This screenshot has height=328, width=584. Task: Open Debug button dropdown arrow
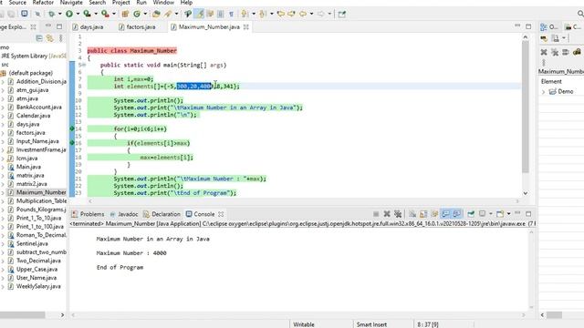click(x=59, y=14)
